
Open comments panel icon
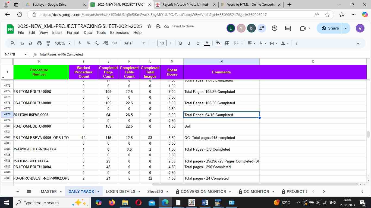[288, 28]
